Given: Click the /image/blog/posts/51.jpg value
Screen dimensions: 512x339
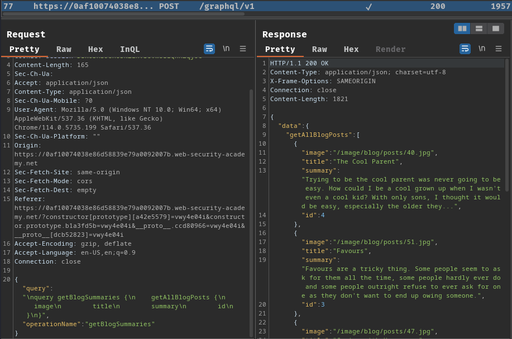Looking at the screenshot, I should point(384,242).
